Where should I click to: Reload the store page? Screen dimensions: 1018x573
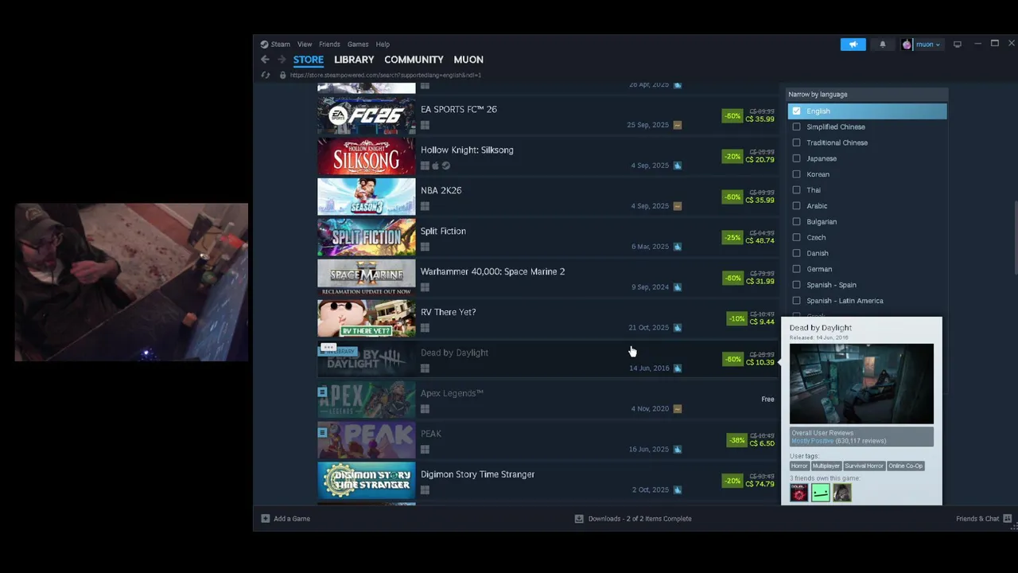click(x=266, y=75)
